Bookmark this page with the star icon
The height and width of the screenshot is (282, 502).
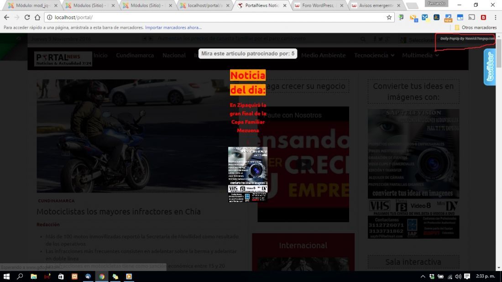(x=389, y=17)
